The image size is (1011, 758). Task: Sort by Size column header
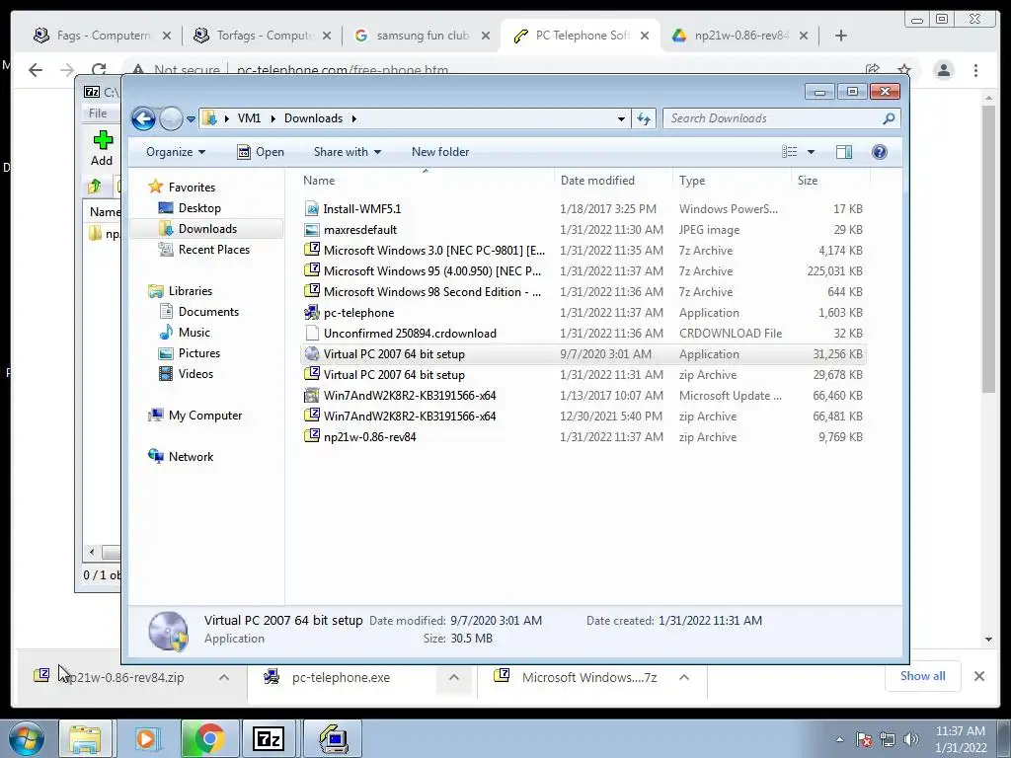(x=830, y=181)
